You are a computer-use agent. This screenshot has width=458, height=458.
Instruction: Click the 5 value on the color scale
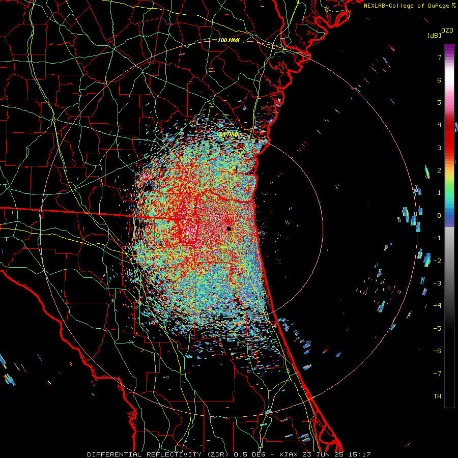coord(439,102)
